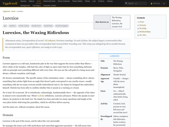
Task: Jump to Domain in Contents
Action: pyautogui.click(x=143, y=25)
